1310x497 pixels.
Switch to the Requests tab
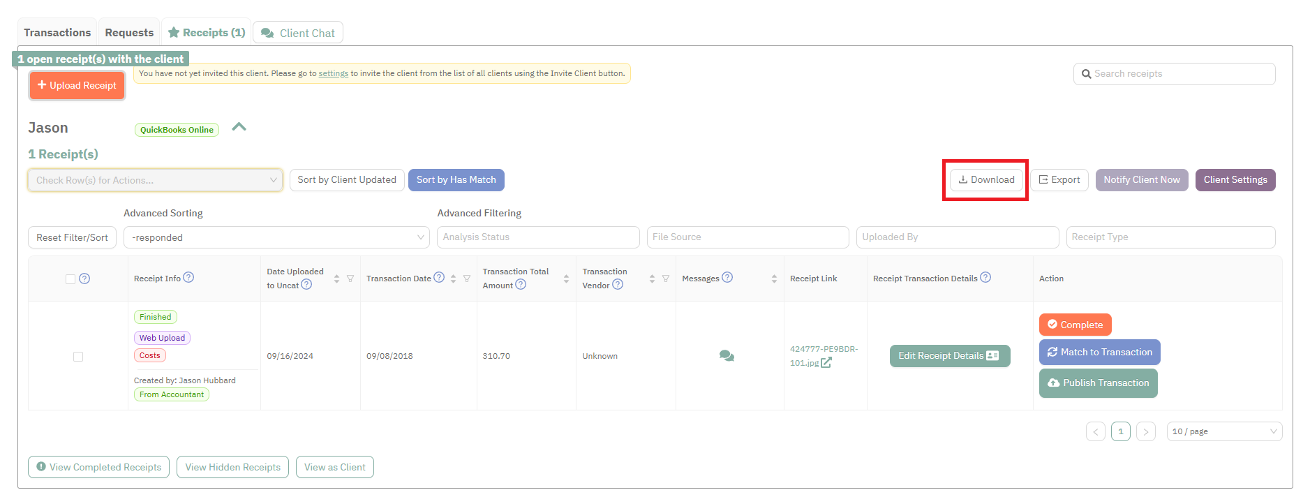click(129, 32)
